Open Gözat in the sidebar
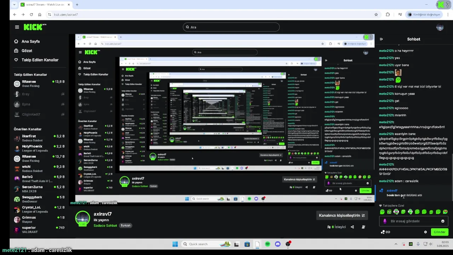Viewport: 453px width, 255px height. click(27, 51)
